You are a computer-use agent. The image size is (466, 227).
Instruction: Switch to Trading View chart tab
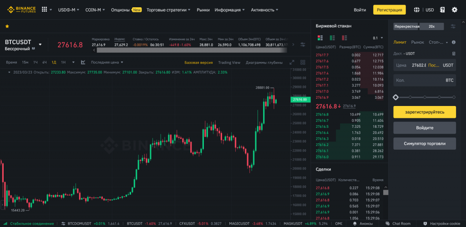(x=229, y=62)
